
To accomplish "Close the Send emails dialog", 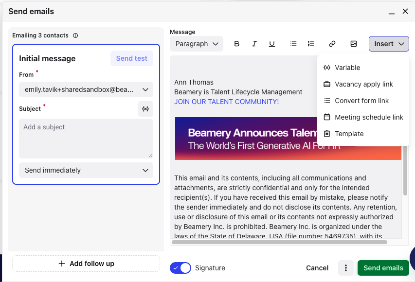I will pyautogui.click(x=405, y=11).
